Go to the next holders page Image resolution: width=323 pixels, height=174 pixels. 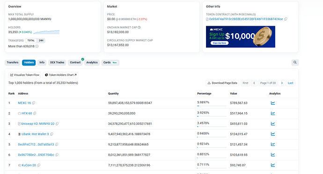click(282, 83)
